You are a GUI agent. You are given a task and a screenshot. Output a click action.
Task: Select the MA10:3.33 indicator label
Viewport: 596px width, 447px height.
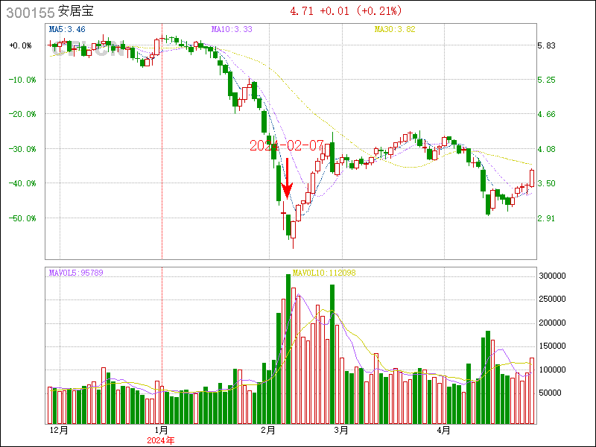[x=232, y=29]
